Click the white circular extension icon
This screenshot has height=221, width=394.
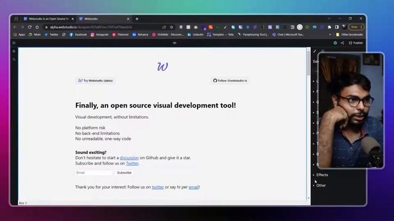[300, 27]
